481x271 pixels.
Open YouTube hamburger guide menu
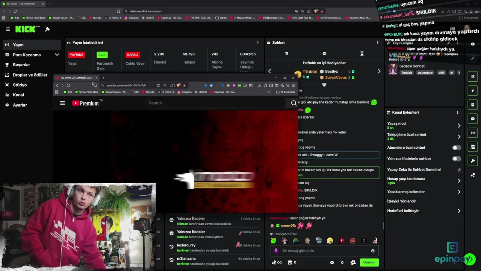(x=62, y=103)
